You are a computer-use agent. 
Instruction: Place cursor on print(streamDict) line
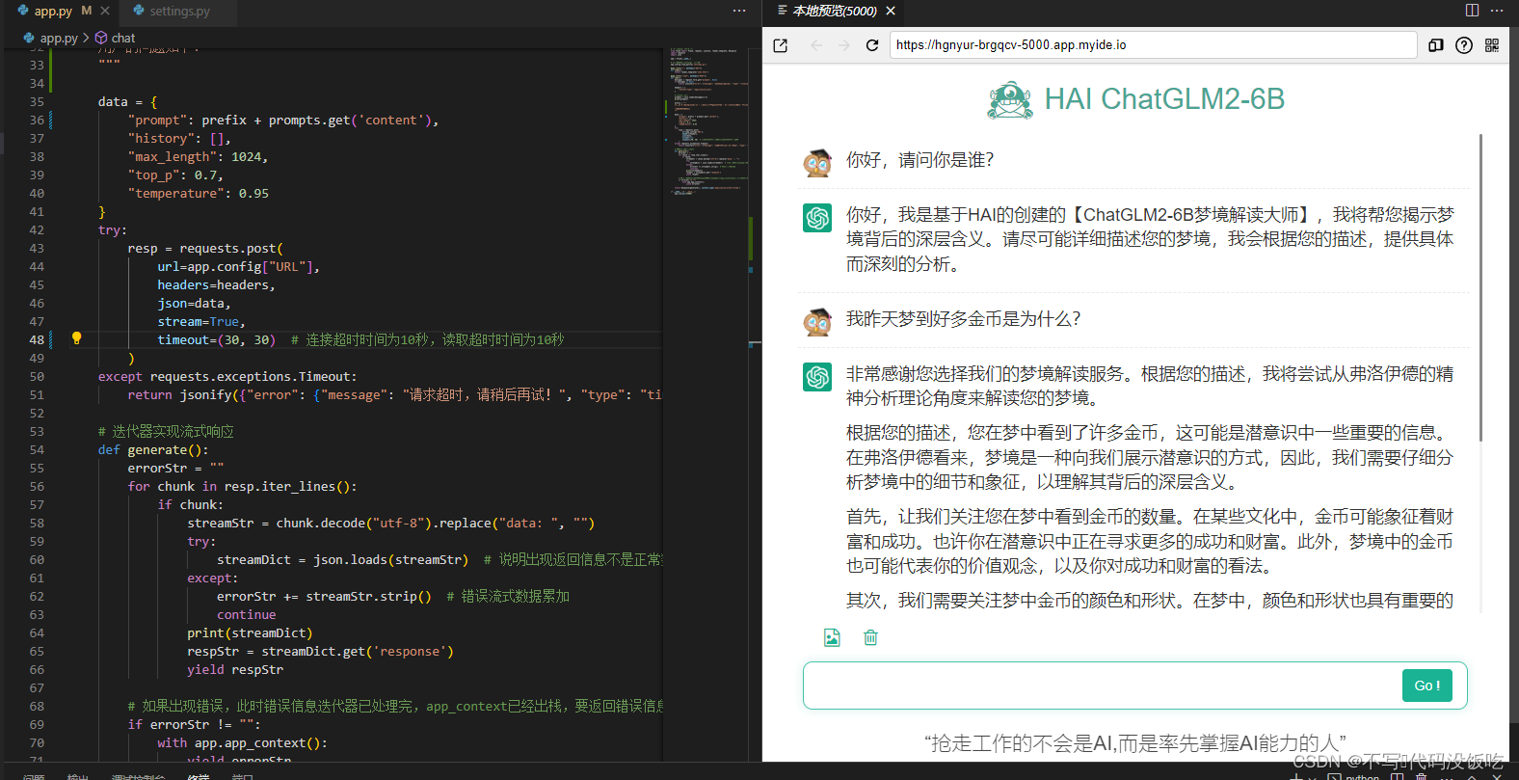click(250, 632)
